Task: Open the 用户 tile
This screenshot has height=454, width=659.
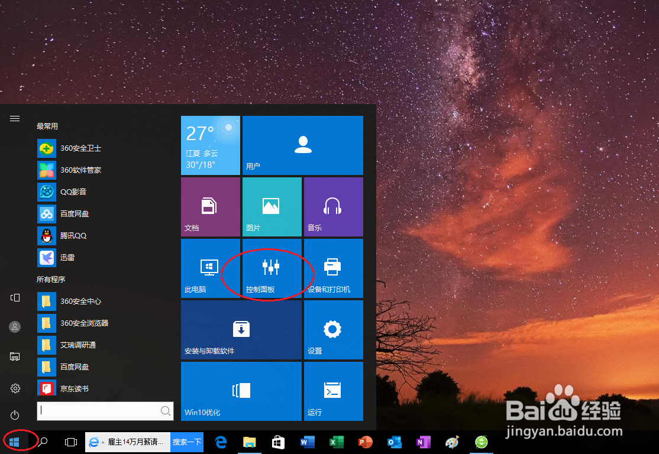Action: (303, 145)
